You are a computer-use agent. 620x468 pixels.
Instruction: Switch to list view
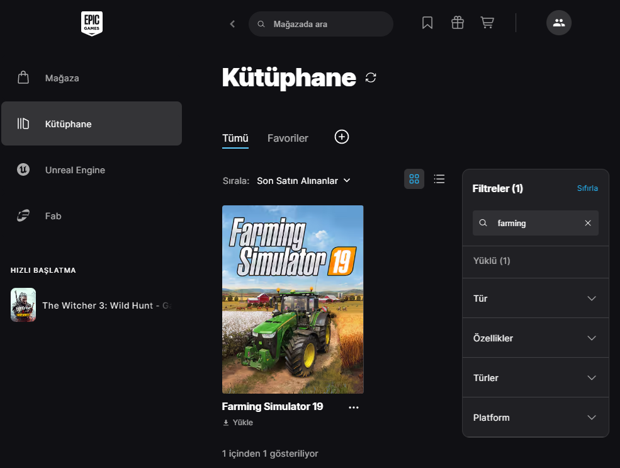click(439, 179)
